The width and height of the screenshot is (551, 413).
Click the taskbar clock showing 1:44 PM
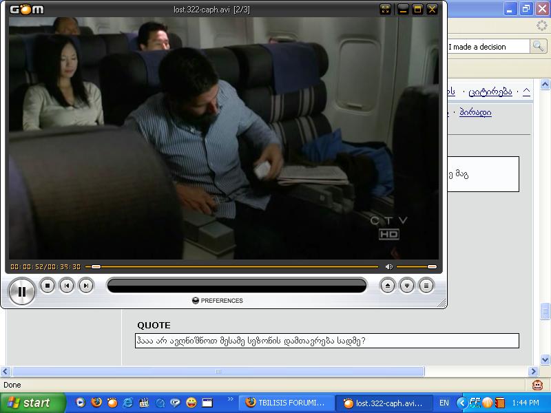[x=526, y=403]
